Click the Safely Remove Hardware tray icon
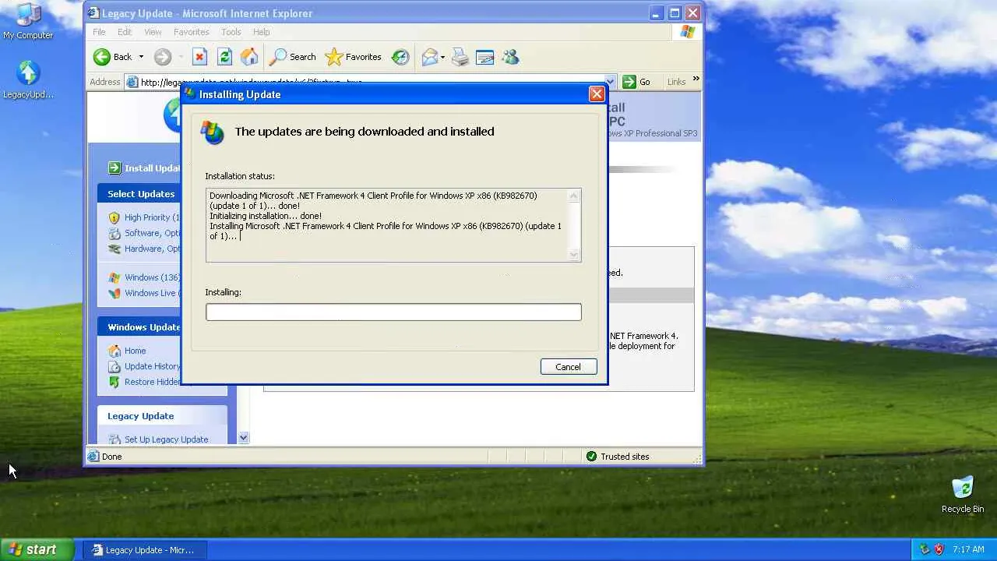 coord(925,549)
